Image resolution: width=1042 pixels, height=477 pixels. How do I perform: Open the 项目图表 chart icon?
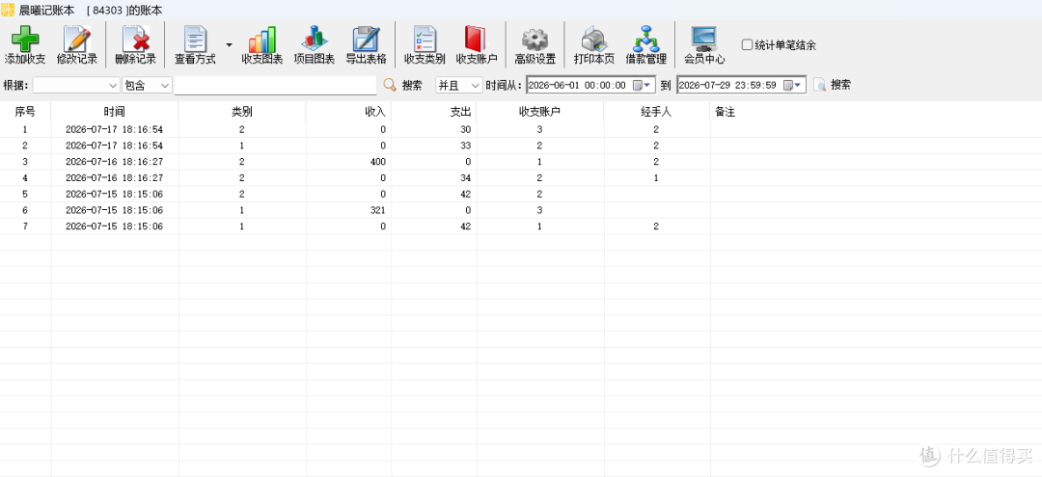[x=314, y=40]
